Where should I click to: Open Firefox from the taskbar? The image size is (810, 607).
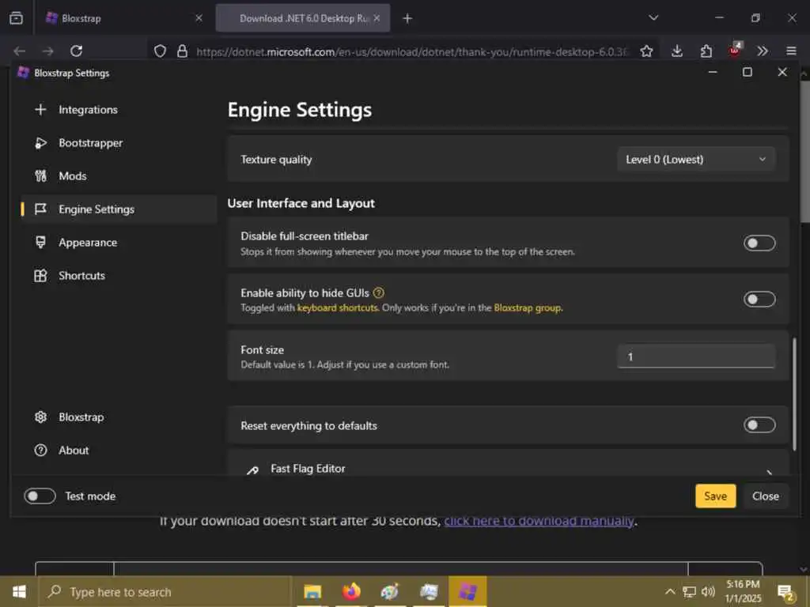click(x=351, y=591)
